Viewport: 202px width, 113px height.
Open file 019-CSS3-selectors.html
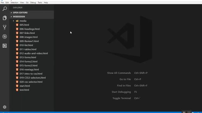[x=33, y=78]
